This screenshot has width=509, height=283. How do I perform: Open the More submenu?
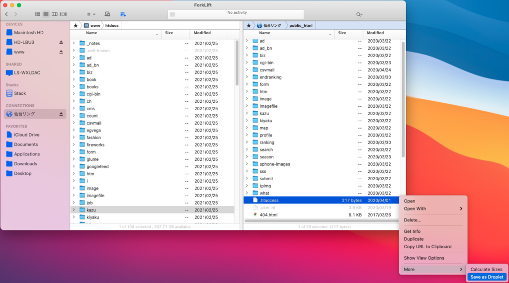click(433, 270)
